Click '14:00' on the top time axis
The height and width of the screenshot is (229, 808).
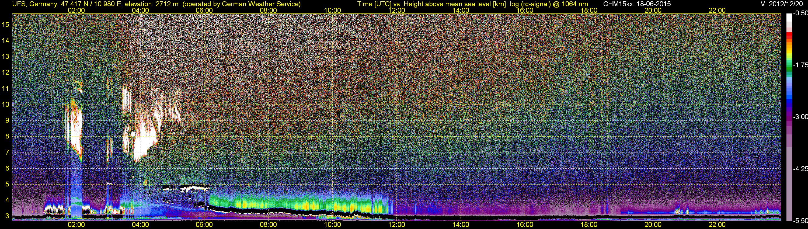click(461, 10)
